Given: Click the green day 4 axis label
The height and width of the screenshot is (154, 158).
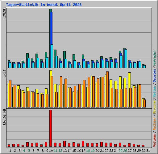Looking at the screenshot, I should coord(24,151).
